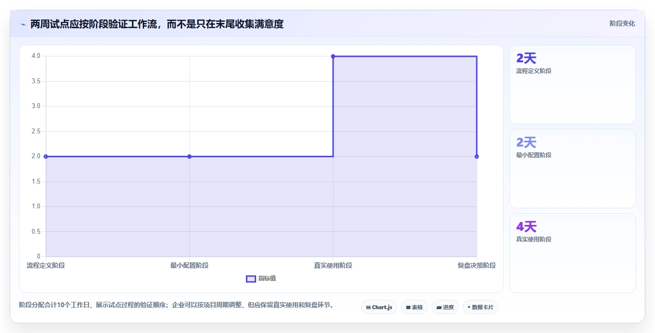Click the 1.5 y-axis tick label
Screen dimensions: 655x333
click(36, 181)
